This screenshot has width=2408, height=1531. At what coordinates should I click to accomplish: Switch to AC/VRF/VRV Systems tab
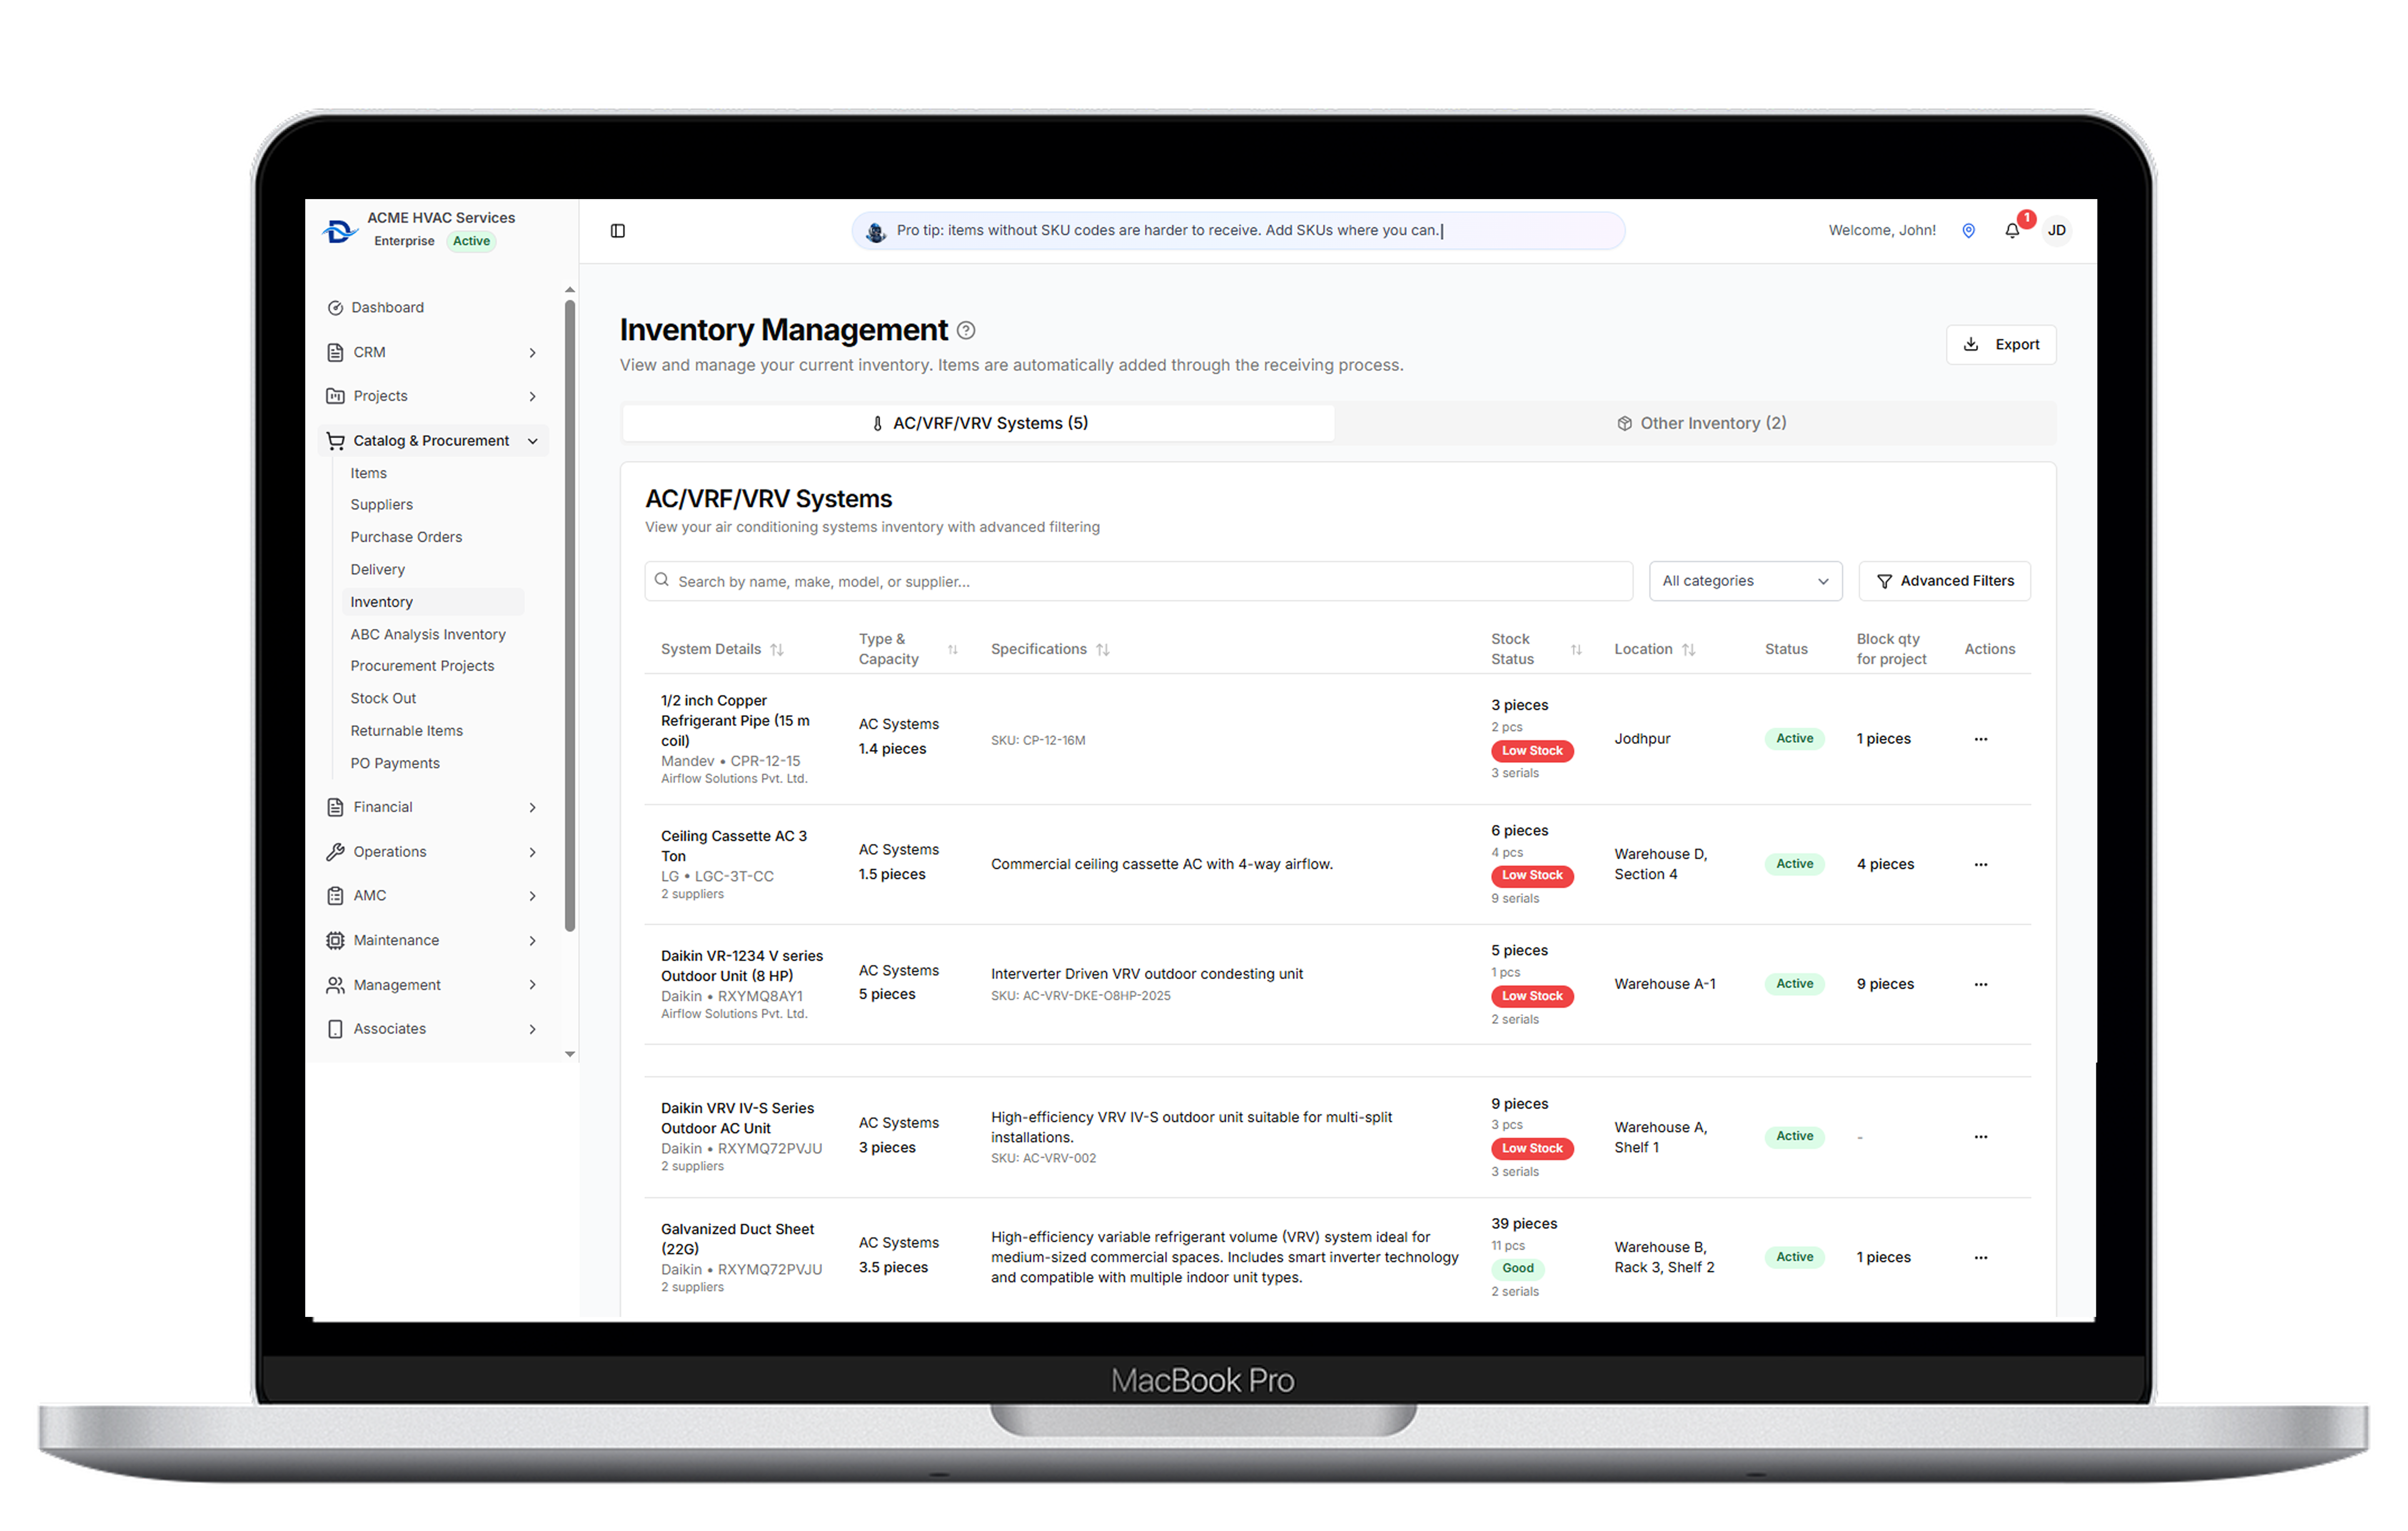point(978,423)
